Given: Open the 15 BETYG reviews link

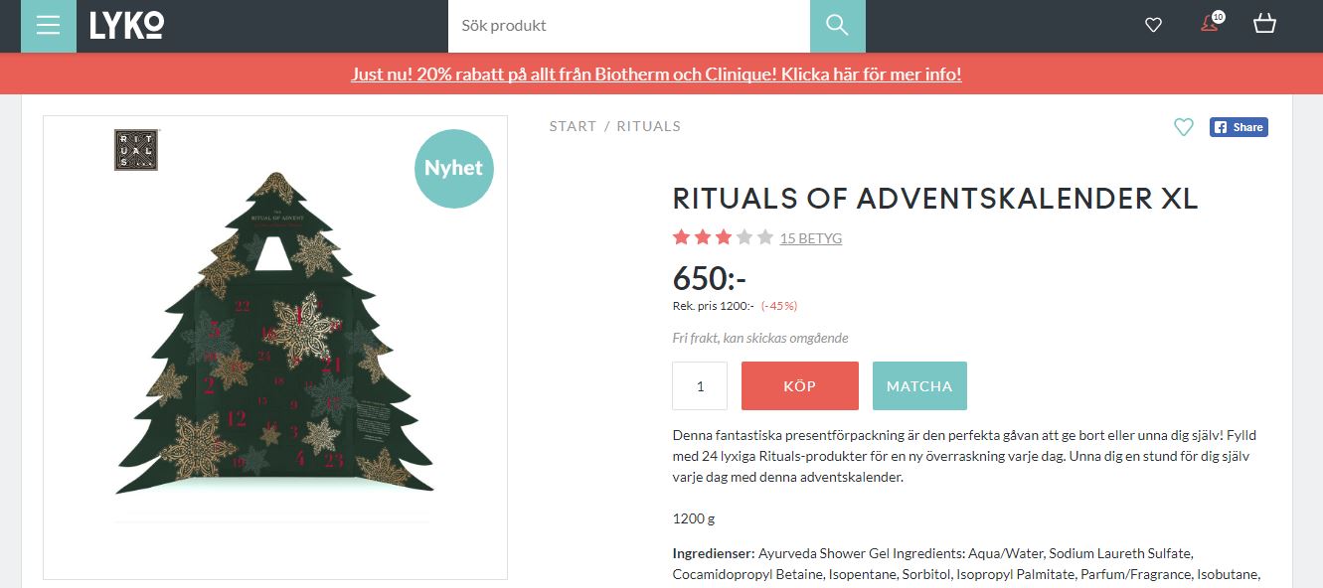Looking at the screenshot, I should 811,238.
